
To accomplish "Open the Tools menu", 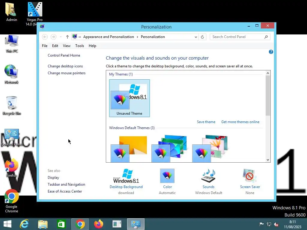I will (79, 46).
